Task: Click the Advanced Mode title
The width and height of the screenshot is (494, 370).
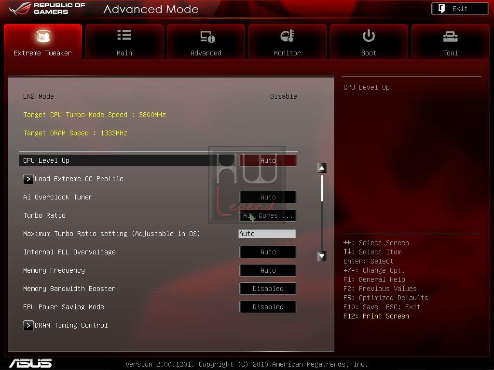Action: (x=151, y=9)
